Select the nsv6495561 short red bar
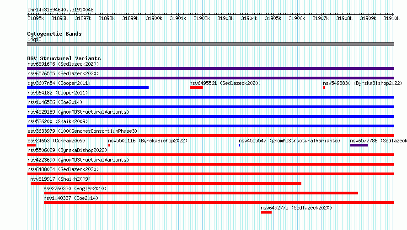 tap(196, 88)
